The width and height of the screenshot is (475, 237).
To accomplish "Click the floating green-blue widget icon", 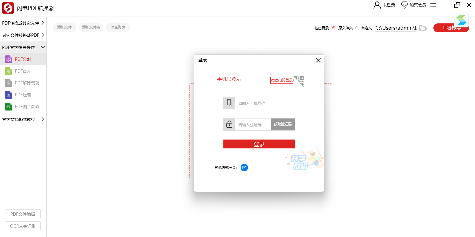I will click(x=461, y=20).
